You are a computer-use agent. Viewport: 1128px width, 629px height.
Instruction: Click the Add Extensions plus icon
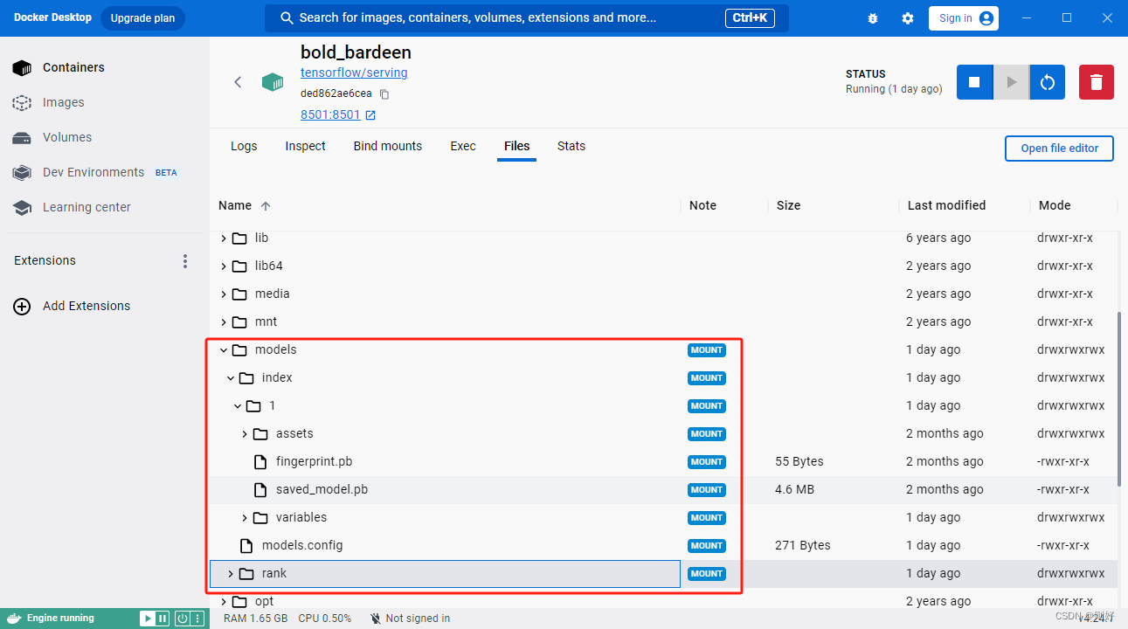[x=22, y=307]
